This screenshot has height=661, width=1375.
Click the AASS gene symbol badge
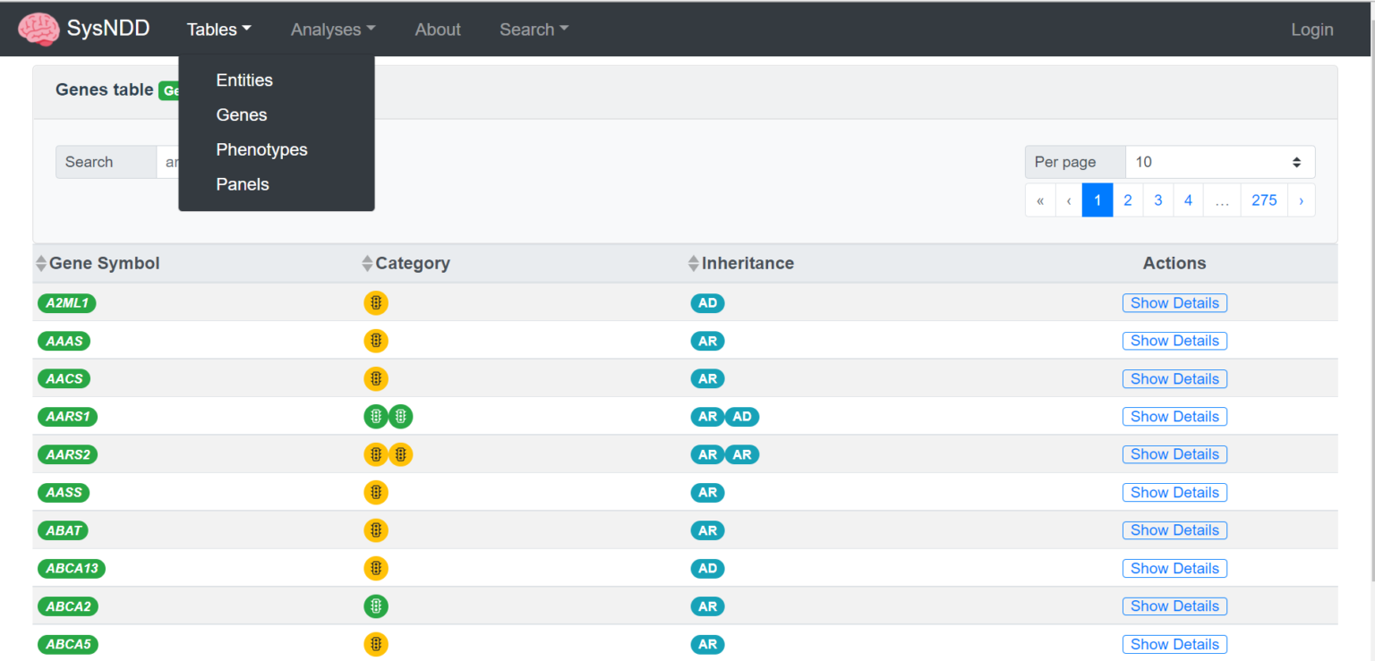point(64,493)
